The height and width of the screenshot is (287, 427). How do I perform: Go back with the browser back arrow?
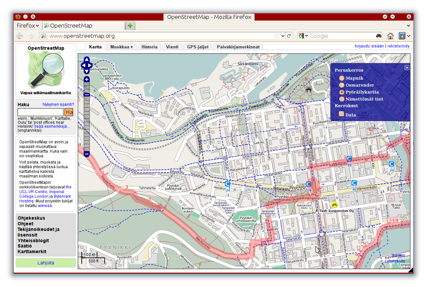coord(20,36)
